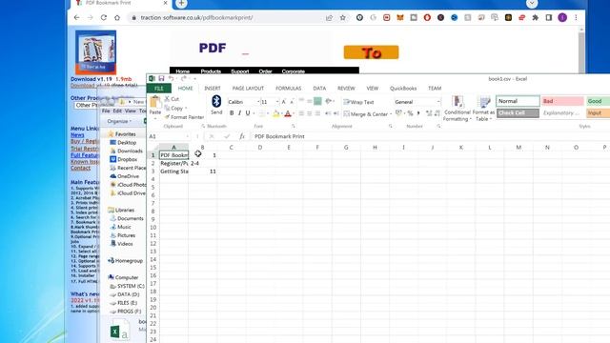The image size is (610, 343).
Task: Open the Calibri font name dropdown
Action: [258, 102]
